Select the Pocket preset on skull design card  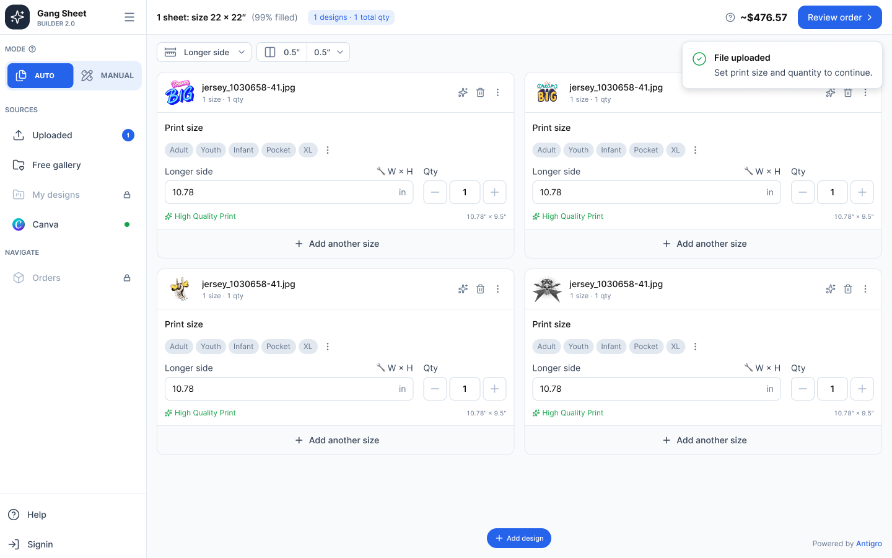(646, 347)
